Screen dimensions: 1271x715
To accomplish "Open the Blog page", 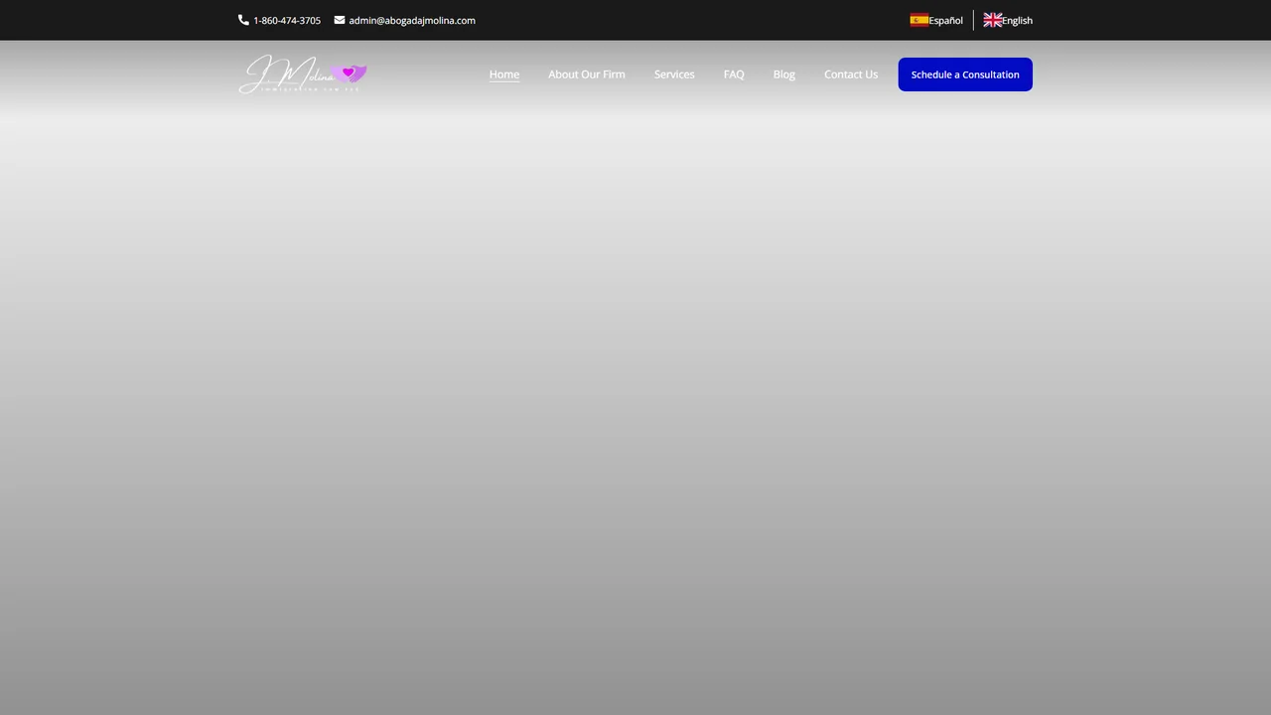I will [x=784, y=74].
